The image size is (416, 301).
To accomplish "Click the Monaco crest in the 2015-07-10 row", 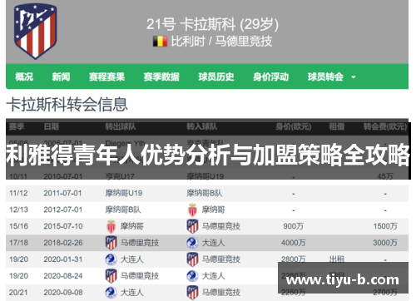I will pyautogui.click(x=111, y=226).
